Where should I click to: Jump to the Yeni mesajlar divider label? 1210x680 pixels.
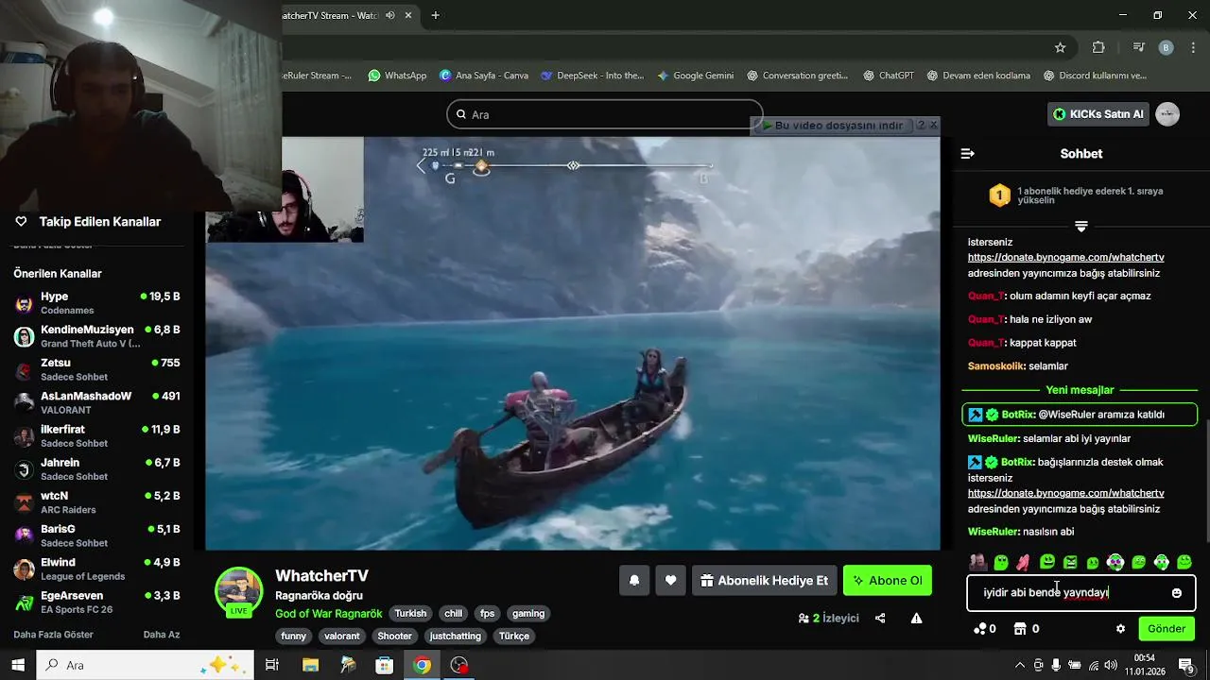1080,390
